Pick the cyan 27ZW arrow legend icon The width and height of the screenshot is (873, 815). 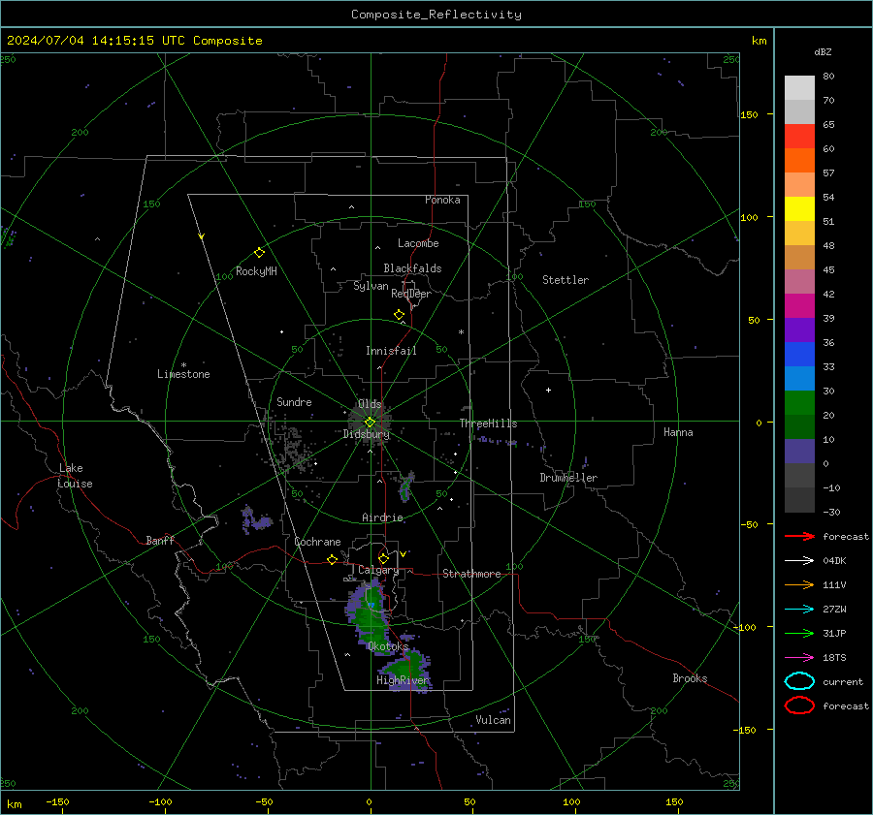coord(799,610)
